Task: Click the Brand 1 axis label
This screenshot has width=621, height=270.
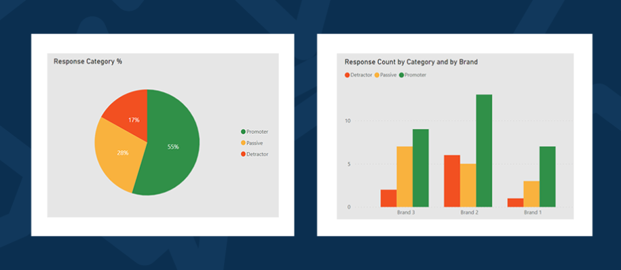Action: [x=533, y=212]
